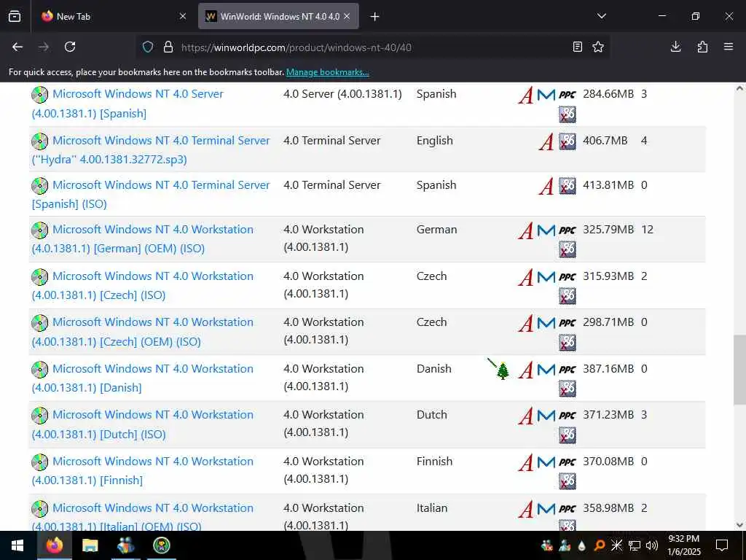Close the WinWorld tab
746x560 pixels.
tap(347, 17)
